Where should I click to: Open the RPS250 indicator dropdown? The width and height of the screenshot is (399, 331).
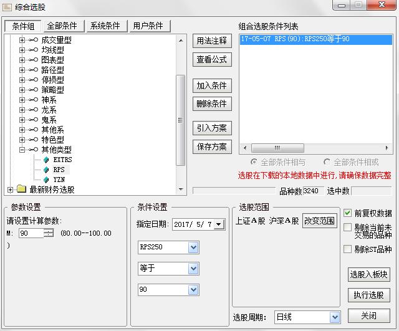(193, 247)
